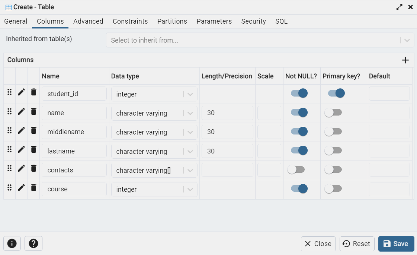Switch to the Advanced tab
The image size is (417, 255).
[x=88, y=21]
